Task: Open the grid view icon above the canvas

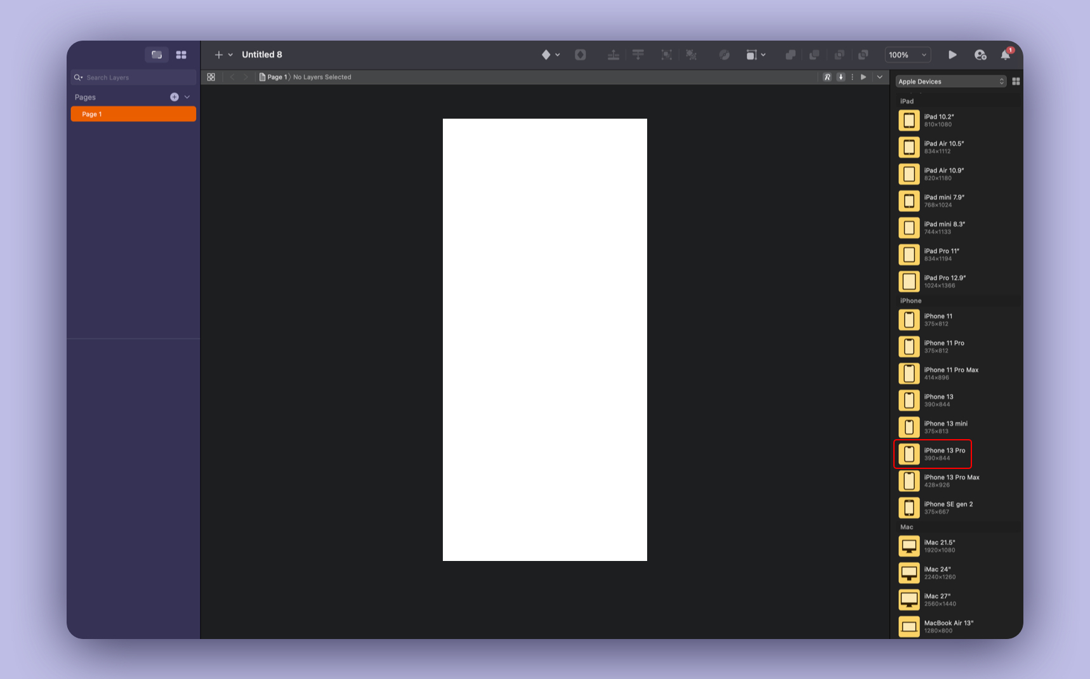Action: point(211,77)
